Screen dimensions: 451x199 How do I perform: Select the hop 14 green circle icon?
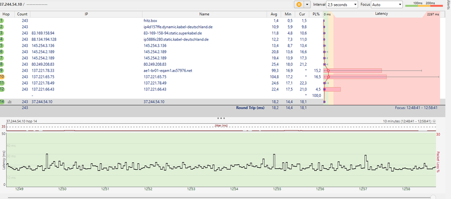[x=2, y=102]
